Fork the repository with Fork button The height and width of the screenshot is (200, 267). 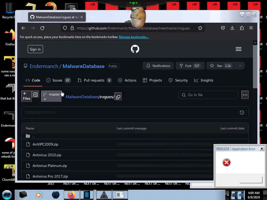(x=190, y=66)
